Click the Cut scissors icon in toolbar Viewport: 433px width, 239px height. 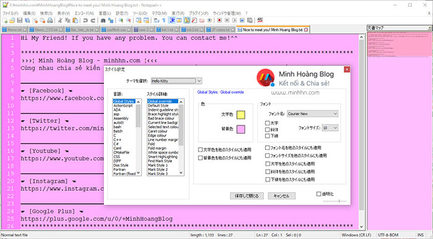tap(60, 20)
